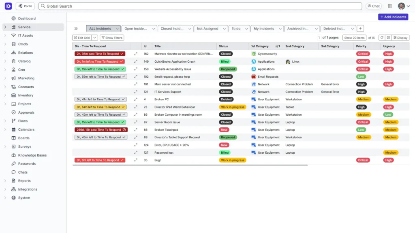This screenshot has height=233, width=415.
Task: Open the Display options button
Action: (x=400, y=37)
